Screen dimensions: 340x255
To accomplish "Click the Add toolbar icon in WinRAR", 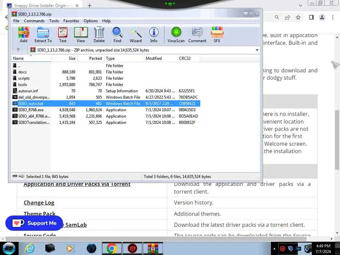I will click(x=24, y=35).
